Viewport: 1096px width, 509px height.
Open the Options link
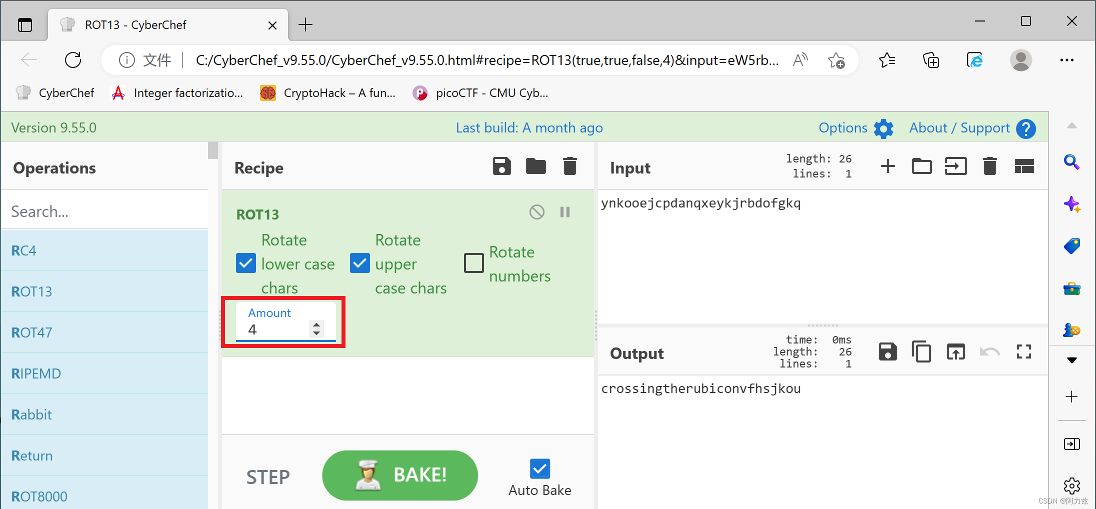(x=843, y=128)
